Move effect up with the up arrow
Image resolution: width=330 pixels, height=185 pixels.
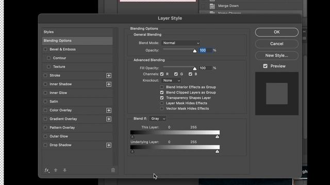[56, 170]
